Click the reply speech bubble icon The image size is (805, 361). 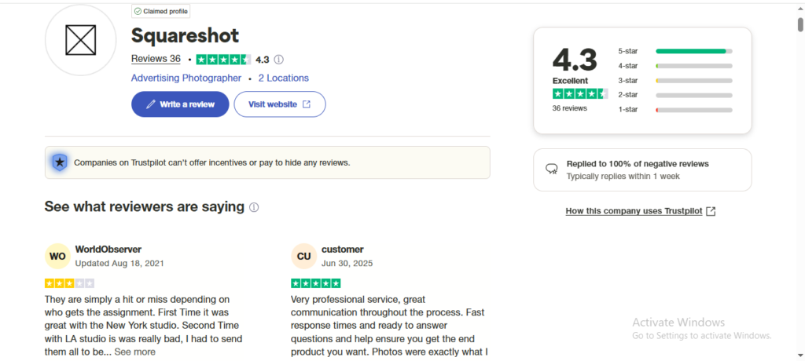pos(552,170)
